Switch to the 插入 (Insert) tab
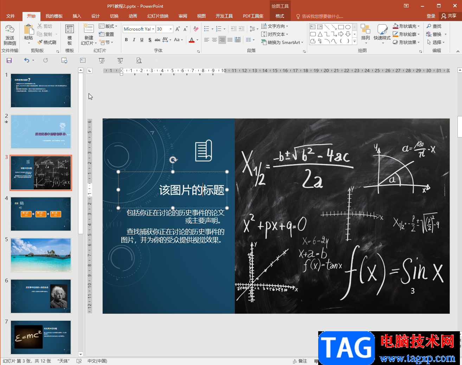 [77, 16]
